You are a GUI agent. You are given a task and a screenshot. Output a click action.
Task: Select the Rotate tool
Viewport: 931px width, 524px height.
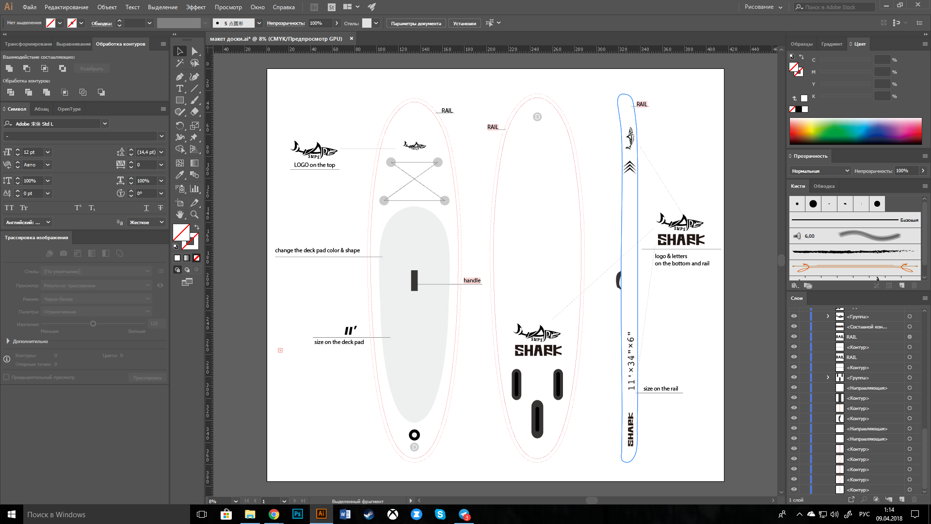coord(180,126)
